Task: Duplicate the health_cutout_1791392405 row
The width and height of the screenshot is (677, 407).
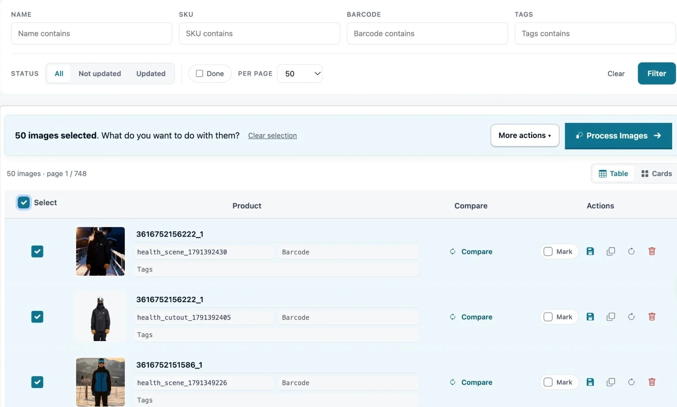Action: [x=611, y=317]
